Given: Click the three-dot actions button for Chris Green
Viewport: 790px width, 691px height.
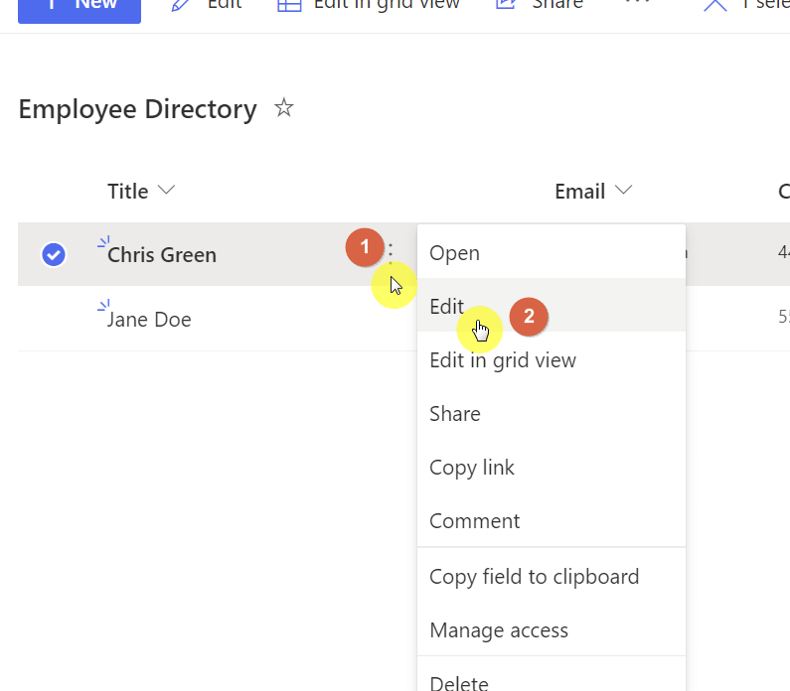Looking at the screenshot, I should point(391,254).
